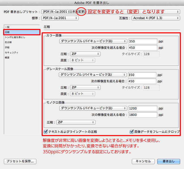Open グレースケール画像 圧縮 ZIP dropdown

click(85, 87)
